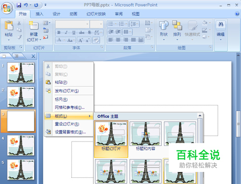This screenshot has height=184, width=241.
Task: Click the Paste clipboard icon in ribbon
Action: [9, 26]
